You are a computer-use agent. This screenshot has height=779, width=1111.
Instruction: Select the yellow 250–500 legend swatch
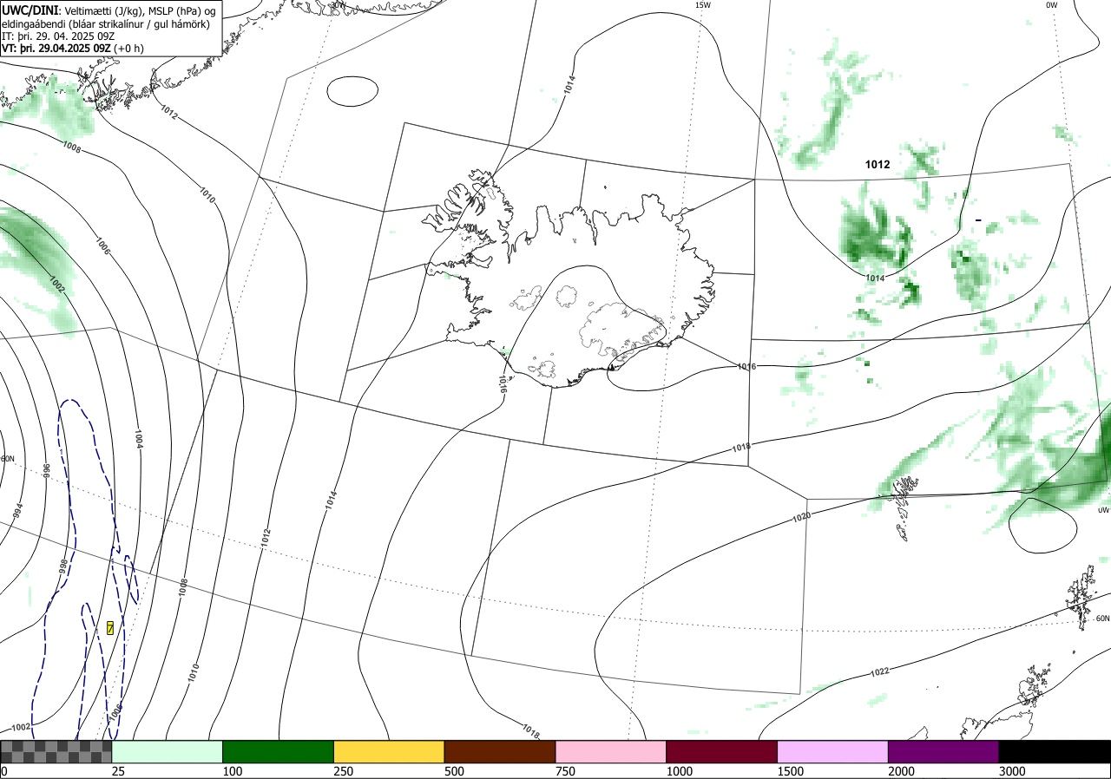(x=389, y=751)
